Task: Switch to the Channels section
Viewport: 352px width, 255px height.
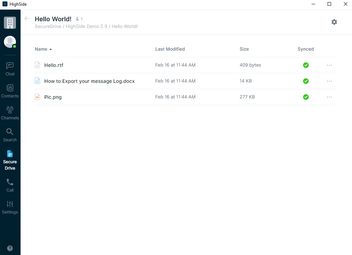Action: click(10, 113)
